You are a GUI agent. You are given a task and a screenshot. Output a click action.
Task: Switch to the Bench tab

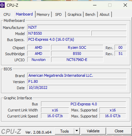coord(90,14)
